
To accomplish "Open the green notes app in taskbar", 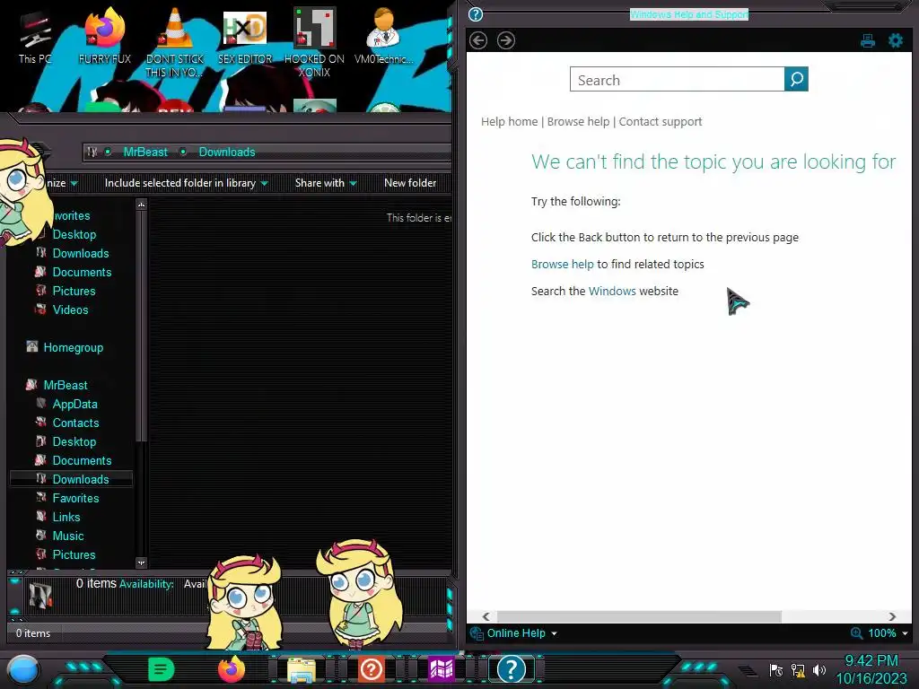I will 162,669.
